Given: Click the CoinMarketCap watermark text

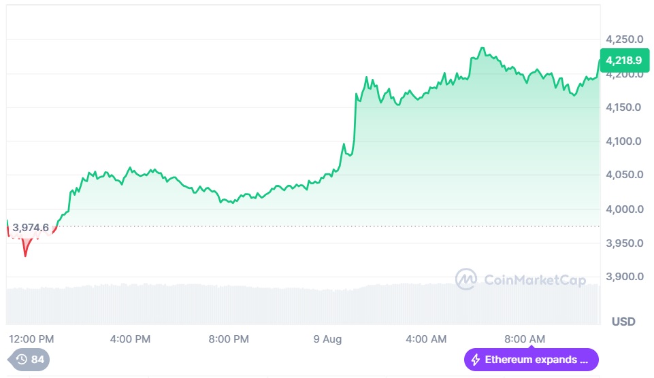Looking at the screenshot, I should (x=535, y=279).
